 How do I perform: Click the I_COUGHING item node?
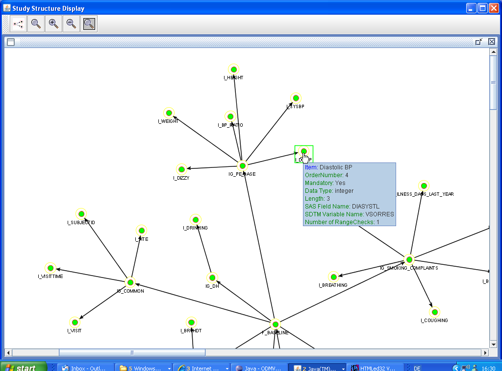(x=434, y=312)
